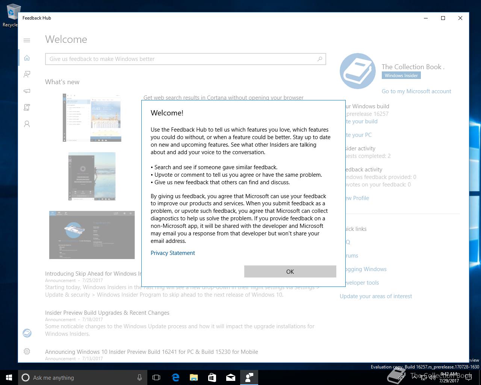Open the Quests sidebar icon
Viewport: 481px width, 385px height.
coord(27,108)
